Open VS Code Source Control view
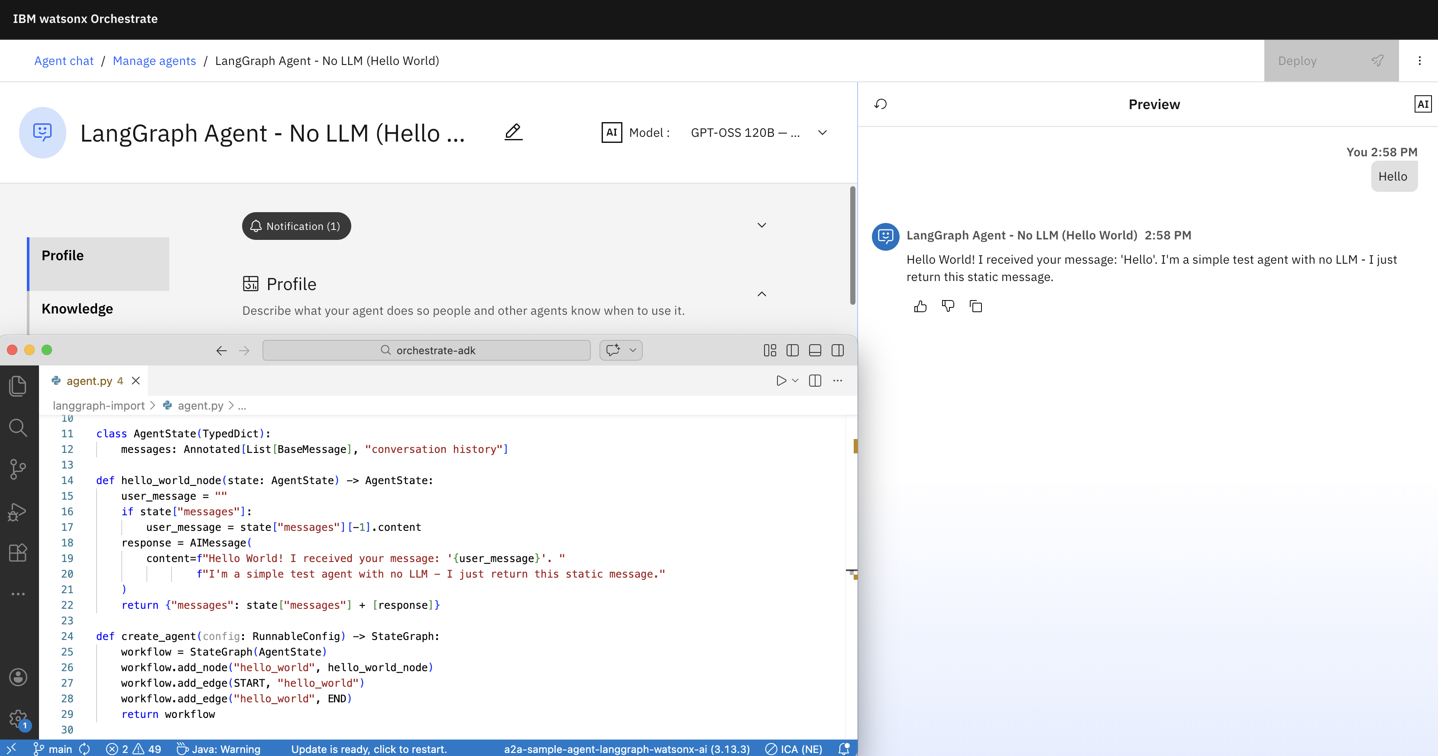The height and width of the screenshot is (756, 1438). pos(18,468)
